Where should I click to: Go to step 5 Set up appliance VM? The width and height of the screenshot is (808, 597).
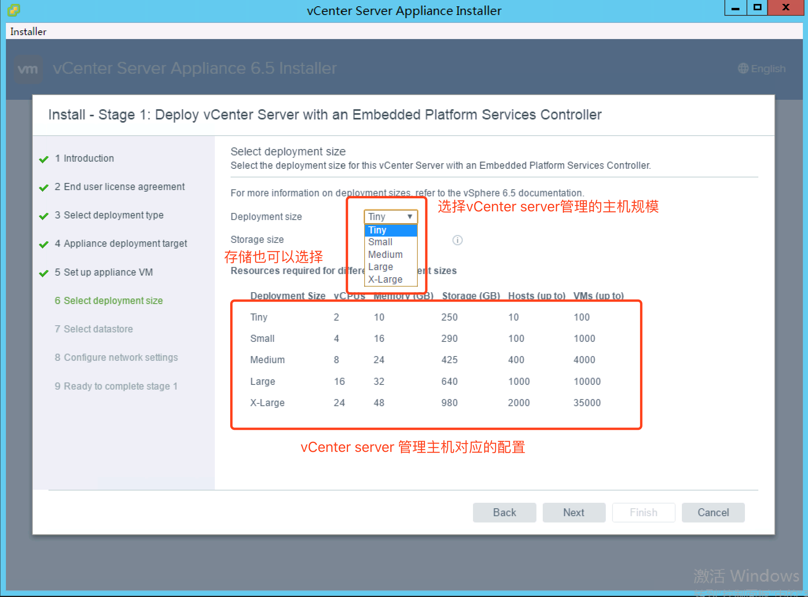[x=104, y=272]
